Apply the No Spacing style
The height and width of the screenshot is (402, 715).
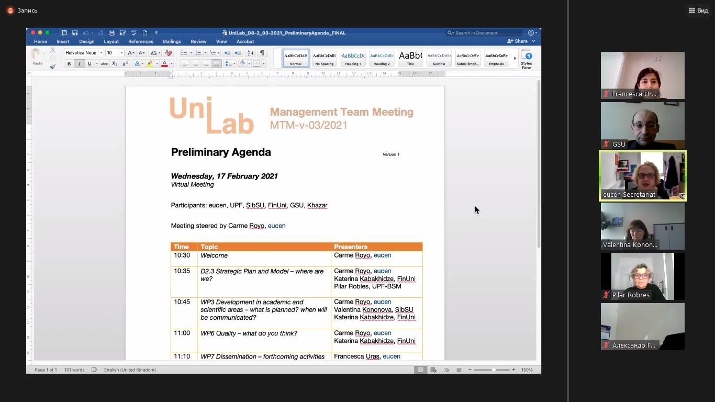tap(324, 58)
